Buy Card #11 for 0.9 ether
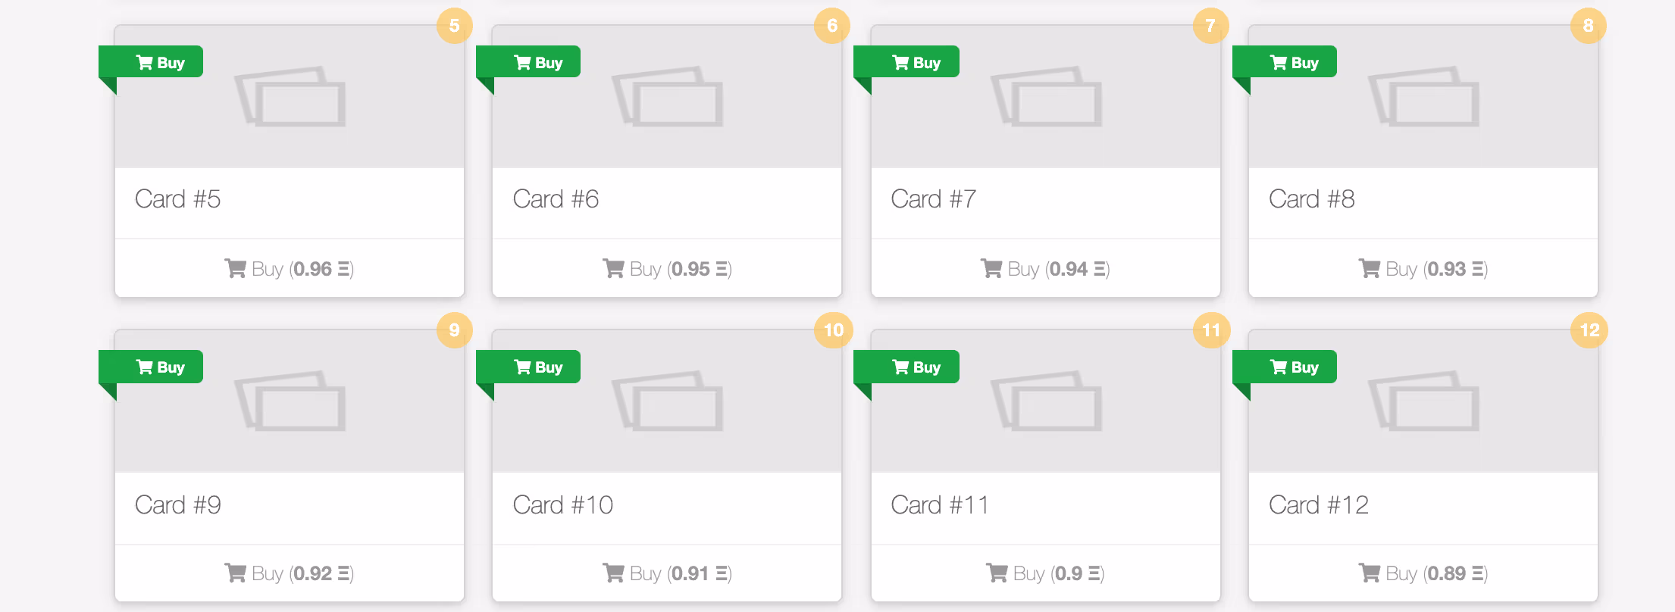 [1045, 573]
